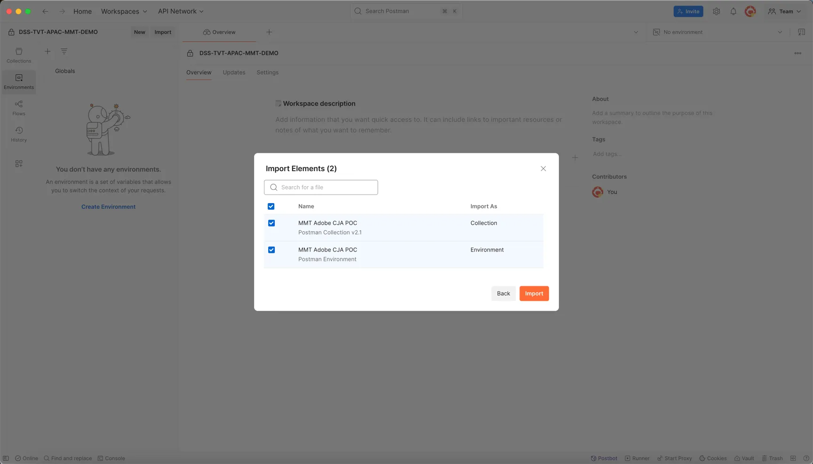Screen dimensions: 813x464
Task: Open Globals in sidebar
Action: pos(65,71)
